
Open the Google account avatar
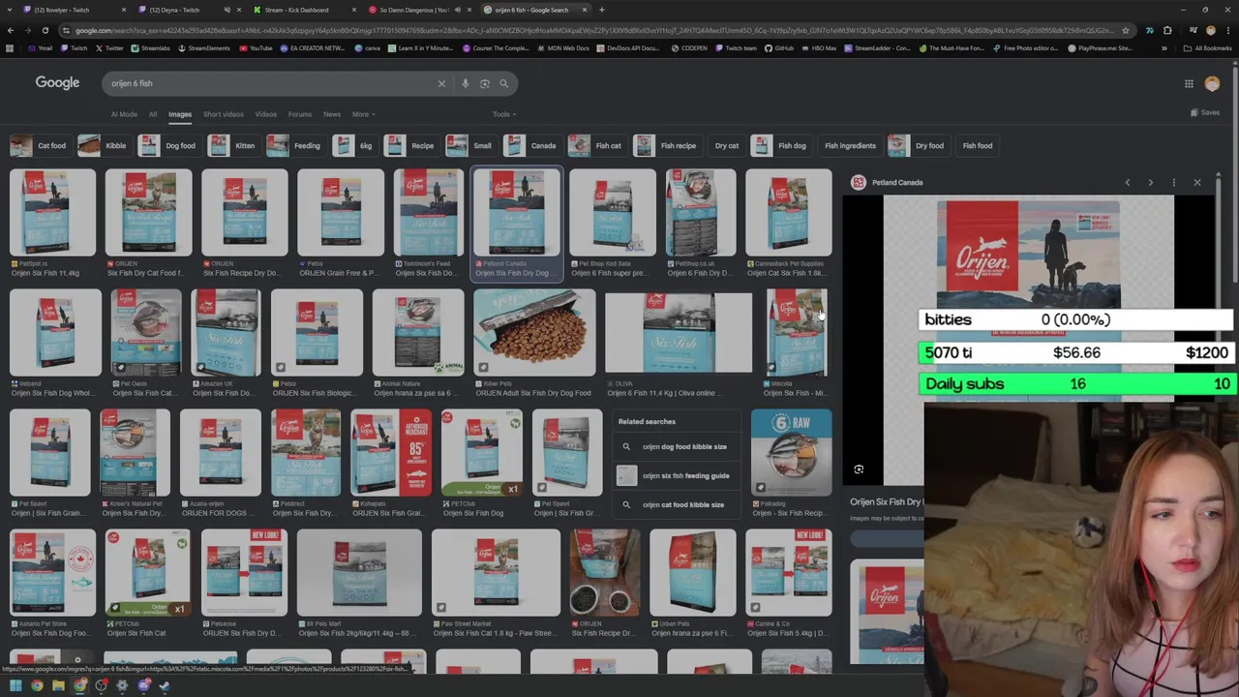(1212, 84)
